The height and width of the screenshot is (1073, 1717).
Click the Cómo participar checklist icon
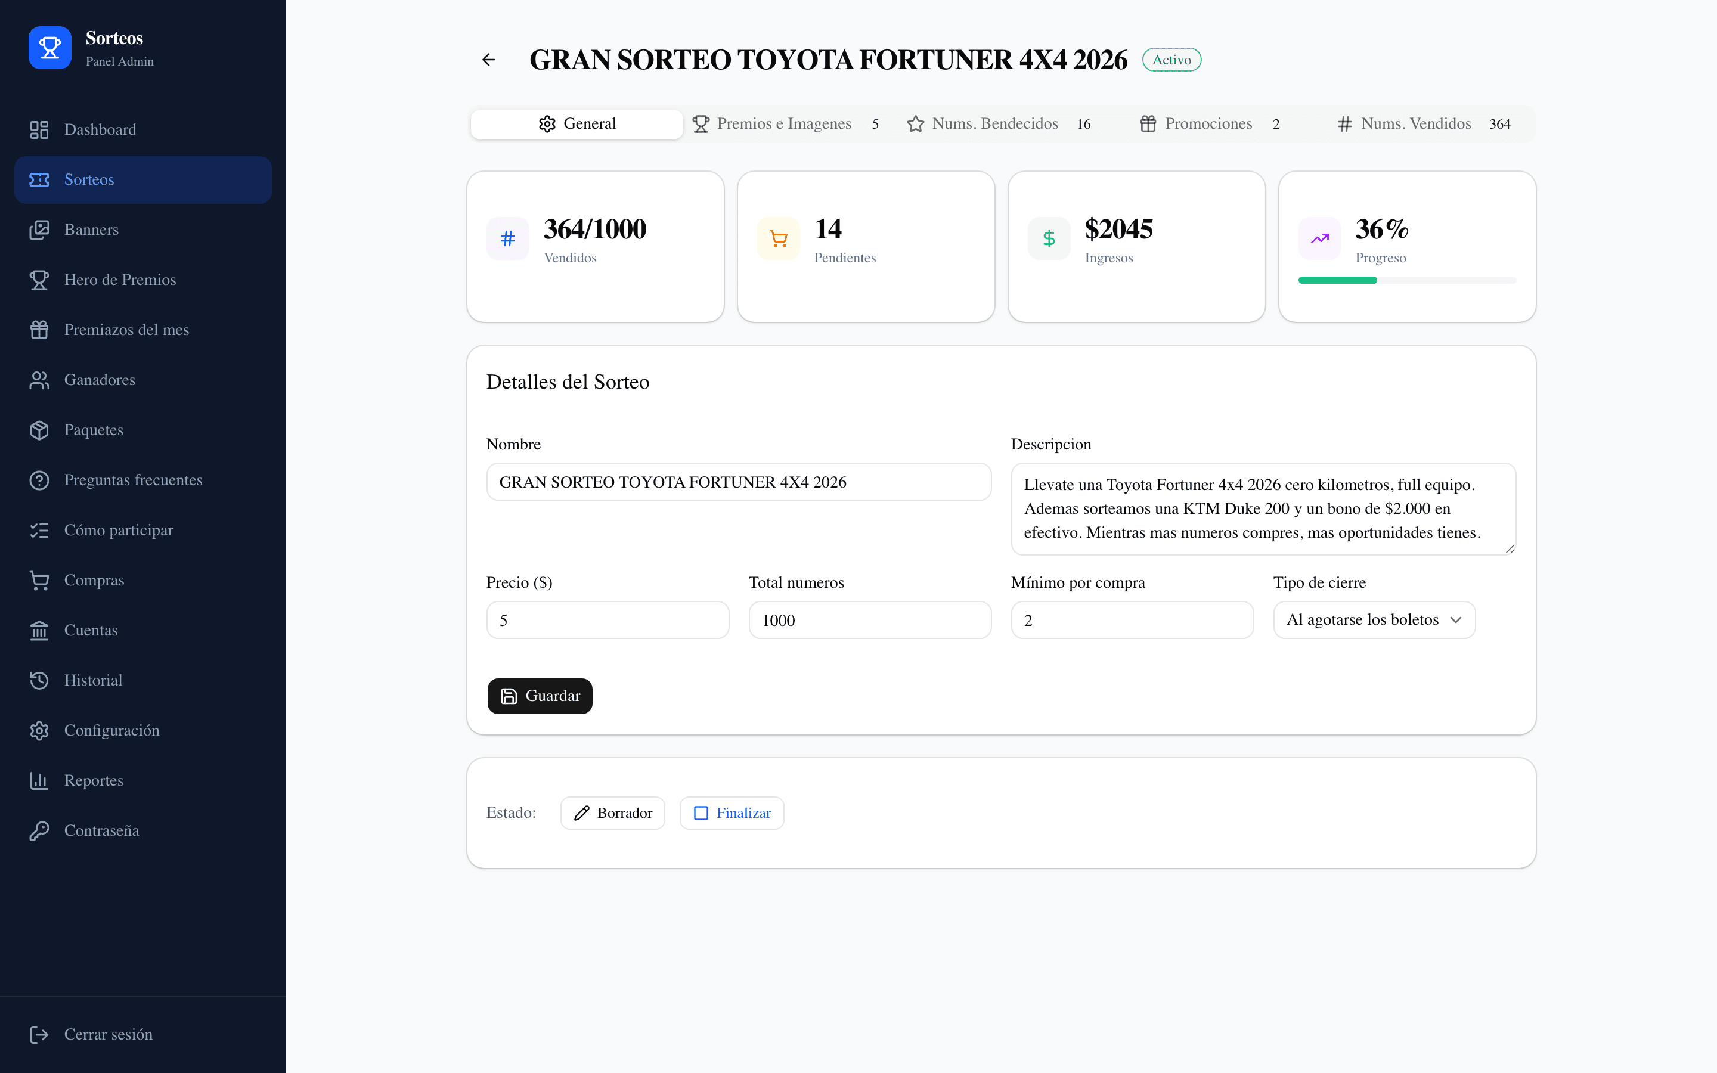(39, 530)
